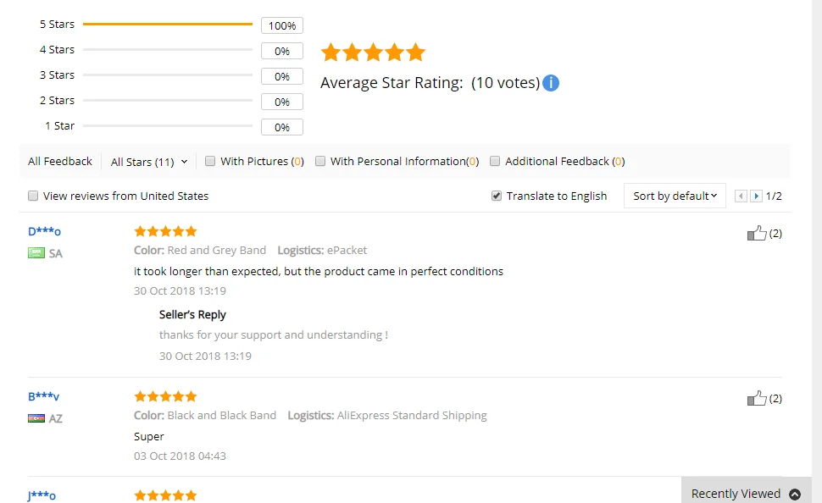822x503 pixels.
Task: Click the blue info icon beside votes
Action: [x=551, y=83]
